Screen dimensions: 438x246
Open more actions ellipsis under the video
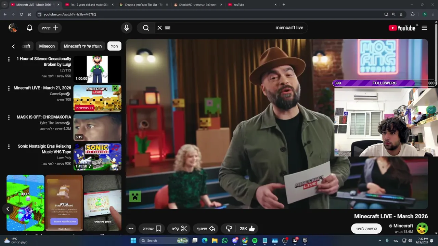[x=131, y=229]
